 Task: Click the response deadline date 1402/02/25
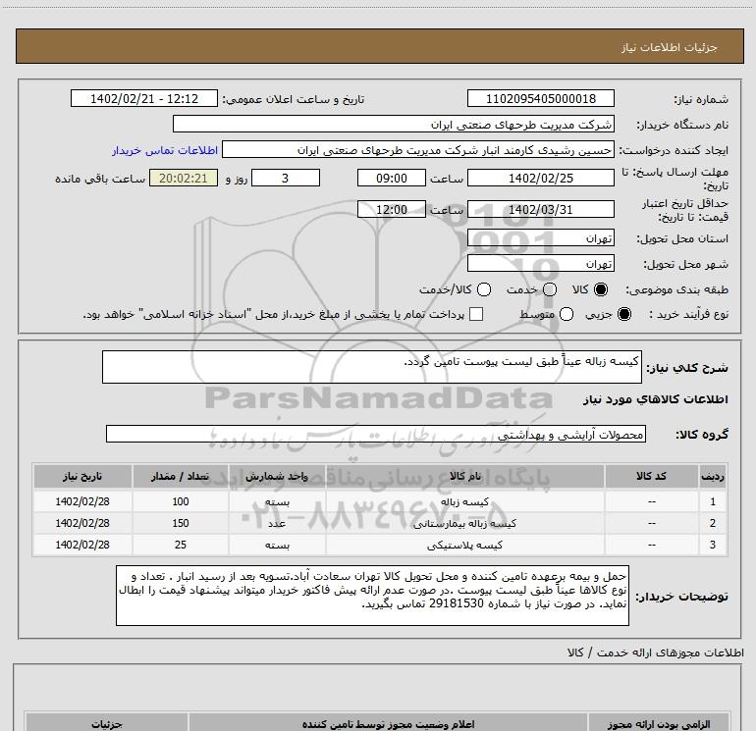[540, 178]
